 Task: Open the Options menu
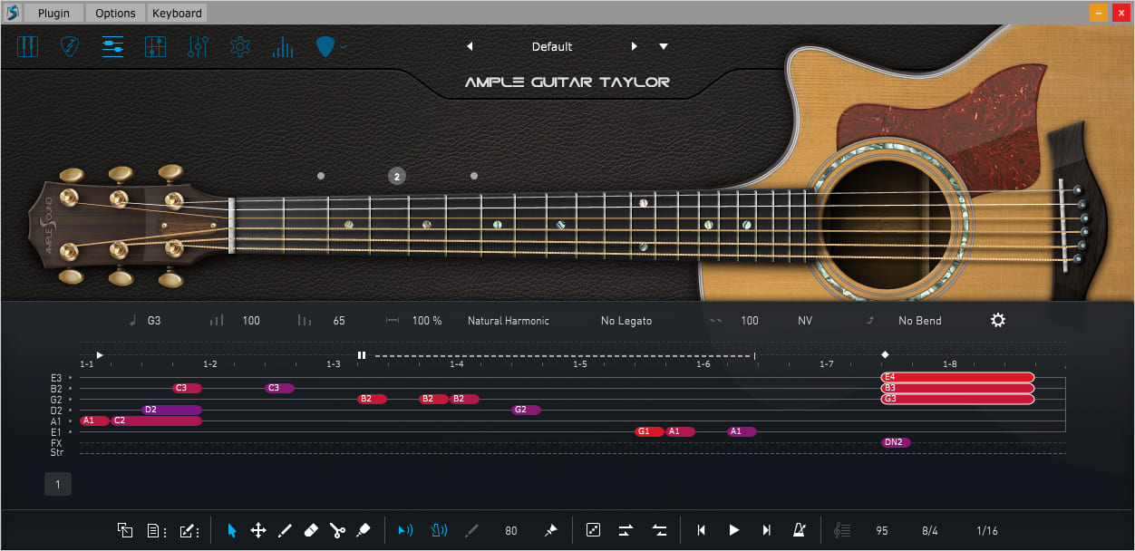pyautogui.click(x=115, y=13)
